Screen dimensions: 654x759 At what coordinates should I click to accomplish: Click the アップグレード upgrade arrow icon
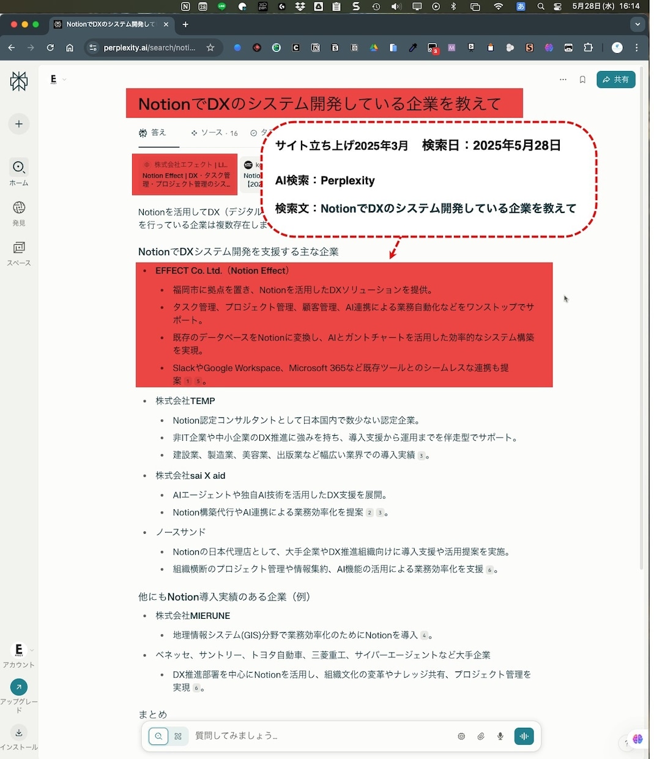pos(19,687)
